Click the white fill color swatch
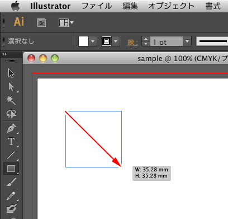 click(x=83, y=41)
